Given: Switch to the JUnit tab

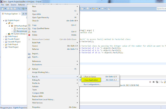Looking at the screenshot, I should [25, 14].
